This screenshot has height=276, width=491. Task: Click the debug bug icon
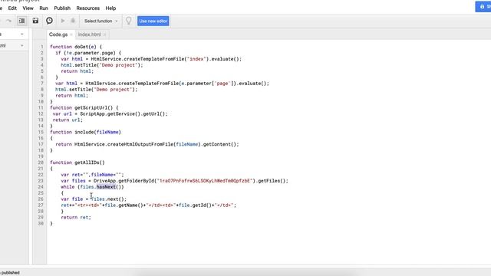tap(73, 21)
